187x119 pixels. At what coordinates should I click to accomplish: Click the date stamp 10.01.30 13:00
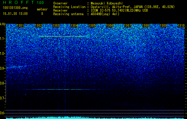point(15,14)
